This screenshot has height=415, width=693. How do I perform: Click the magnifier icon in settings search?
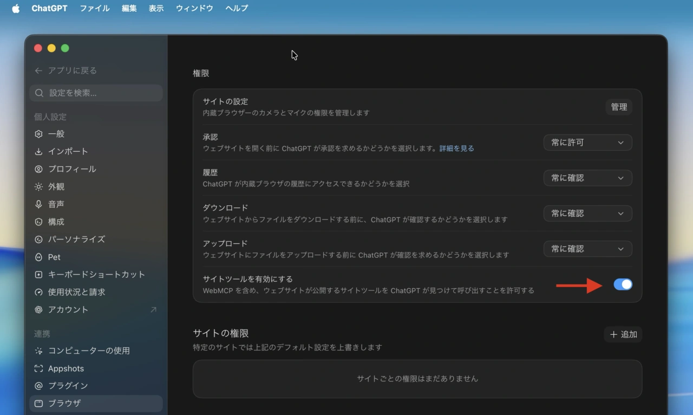(39, 93)
